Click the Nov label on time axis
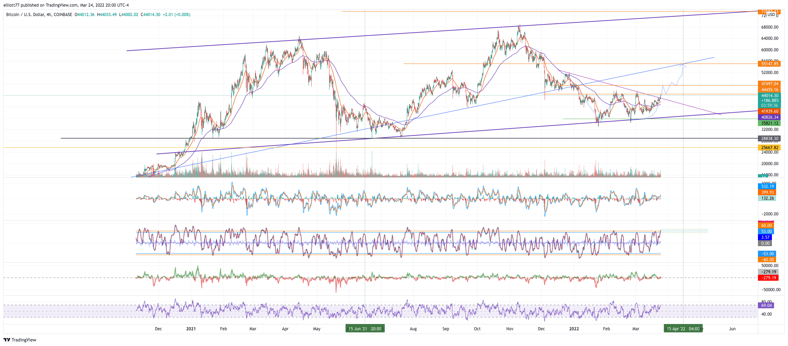This screenshot has height=346, width=788. (x=510, y=329)
